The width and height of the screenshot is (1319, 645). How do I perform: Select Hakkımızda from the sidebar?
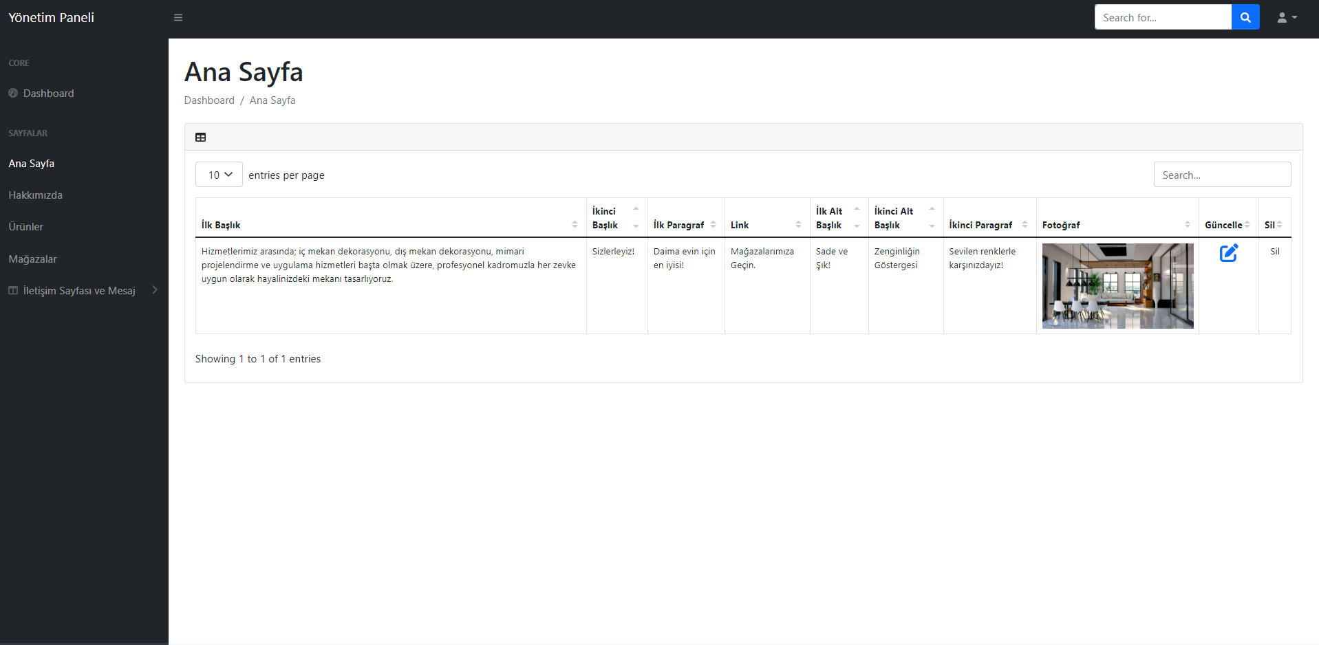point(36,195)
